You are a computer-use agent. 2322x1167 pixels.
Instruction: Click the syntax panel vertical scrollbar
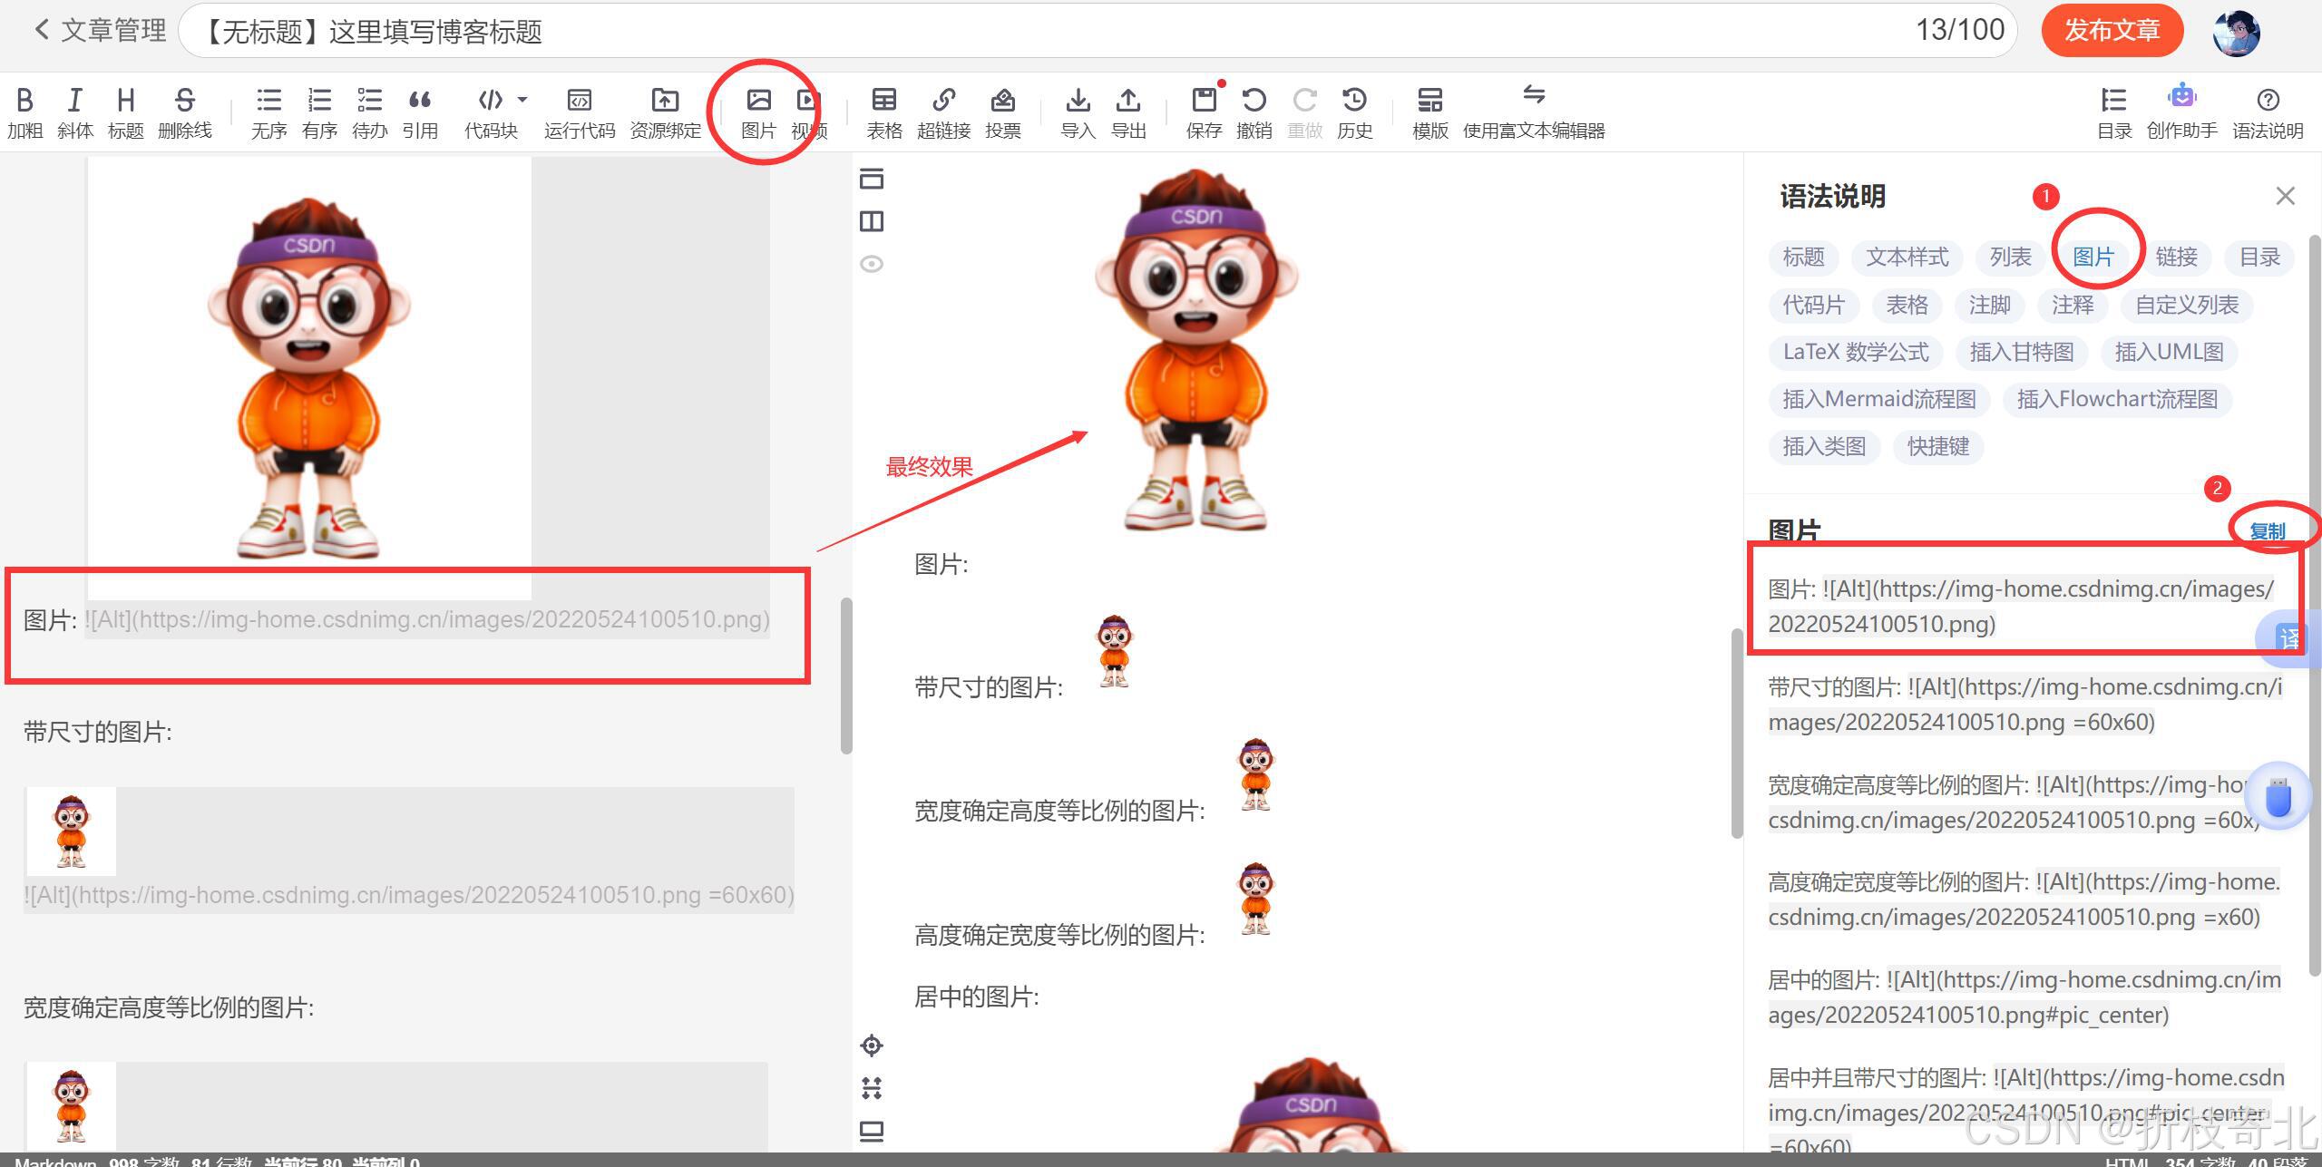[x=2314, y=606]
